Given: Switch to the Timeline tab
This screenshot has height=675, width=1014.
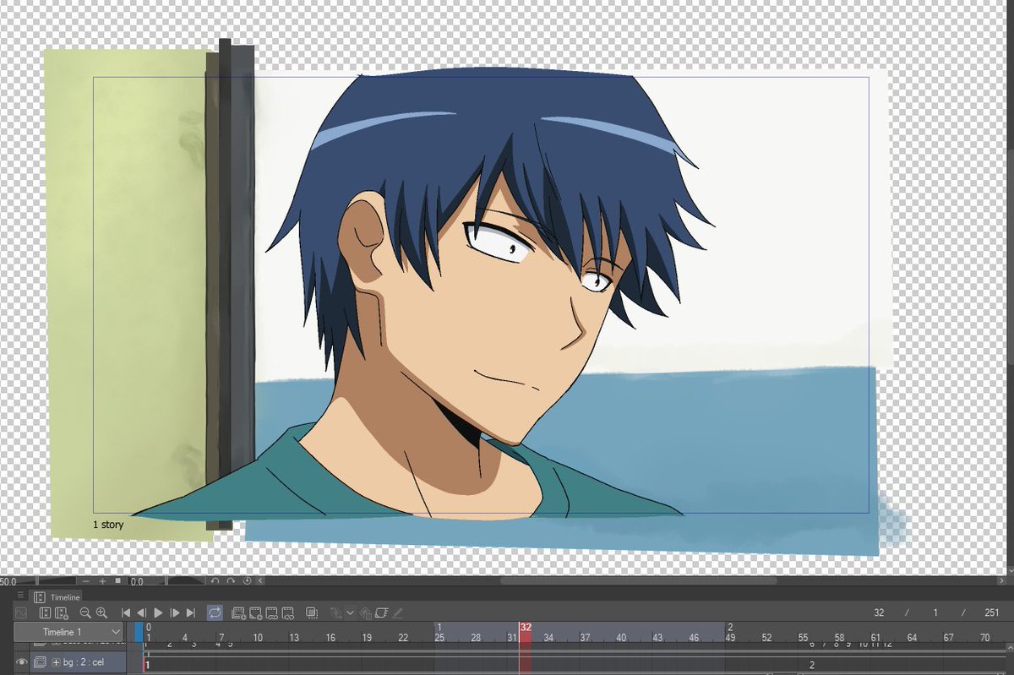Looking at the screenshot, I should coord(57,597).
